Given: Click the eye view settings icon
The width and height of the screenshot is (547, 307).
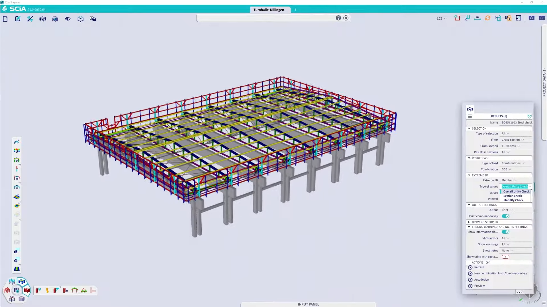Looking at the screenshot, I should coord(68,19).
